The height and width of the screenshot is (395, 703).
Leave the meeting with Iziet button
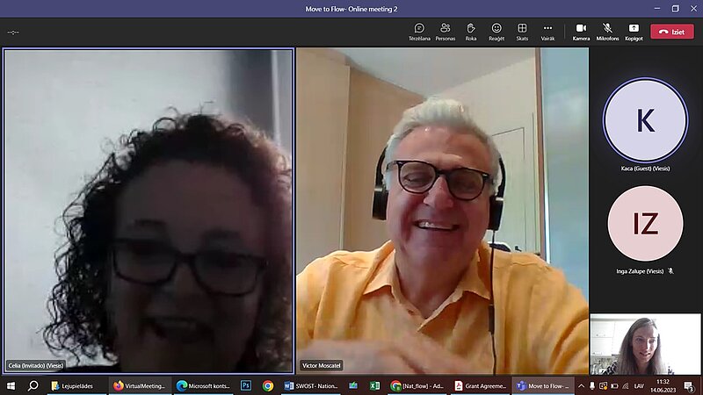tap(671, 32)
